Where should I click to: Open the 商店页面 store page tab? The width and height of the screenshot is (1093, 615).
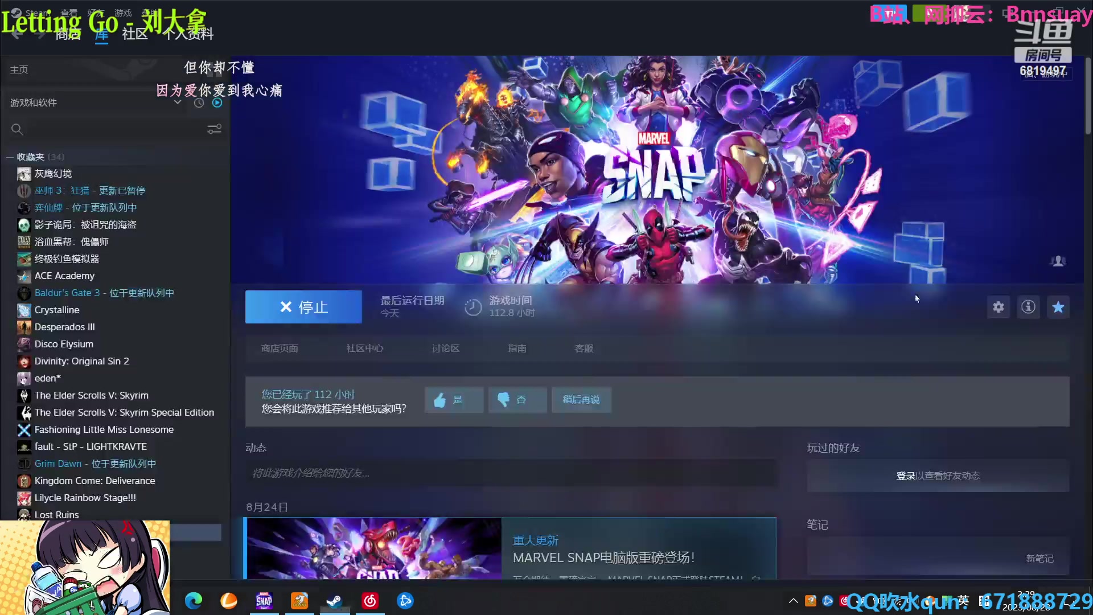(280, 348)
